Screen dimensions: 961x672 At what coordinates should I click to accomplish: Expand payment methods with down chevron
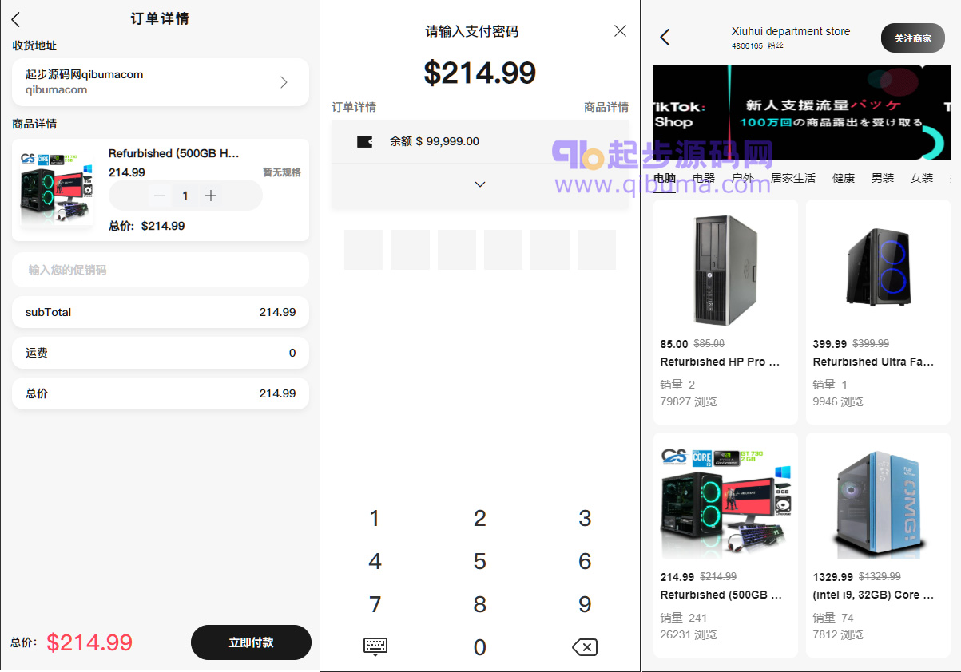[x=479, y=184]
